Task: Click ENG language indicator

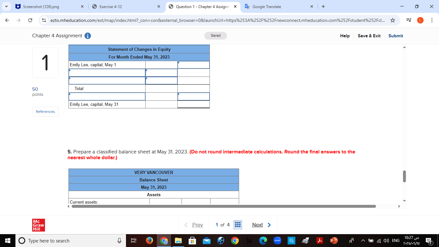Action: [396, 241]
